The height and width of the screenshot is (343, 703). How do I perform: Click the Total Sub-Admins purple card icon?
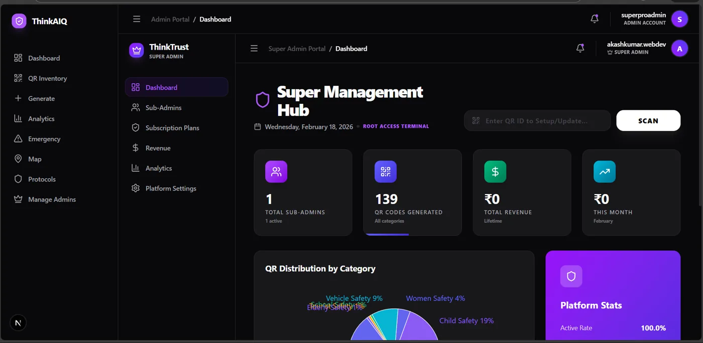[x=276, y=171]
